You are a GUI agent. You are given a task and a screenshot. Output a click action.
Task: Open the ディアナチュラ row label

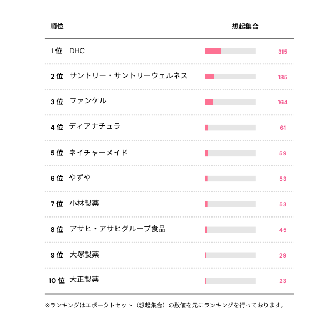[95, 127]
